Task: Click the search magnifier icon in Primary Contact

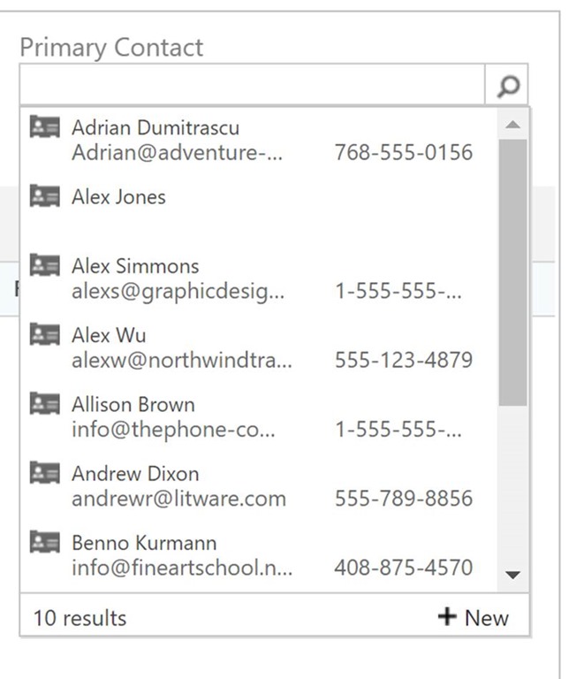Action: click(508, 86)
